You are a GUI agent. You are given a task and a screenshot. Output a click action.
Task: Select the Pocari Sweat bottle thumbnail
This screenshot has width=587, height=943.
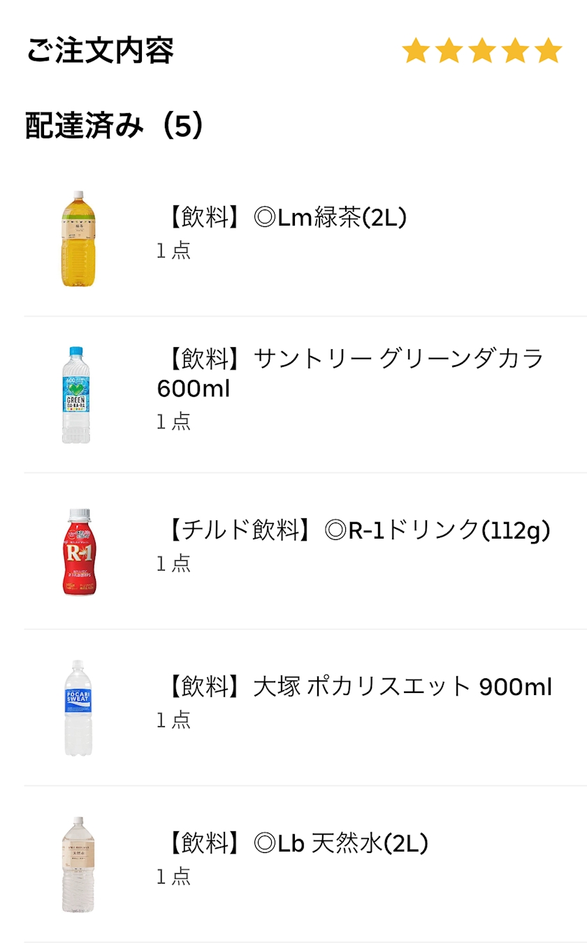[78, 708]
